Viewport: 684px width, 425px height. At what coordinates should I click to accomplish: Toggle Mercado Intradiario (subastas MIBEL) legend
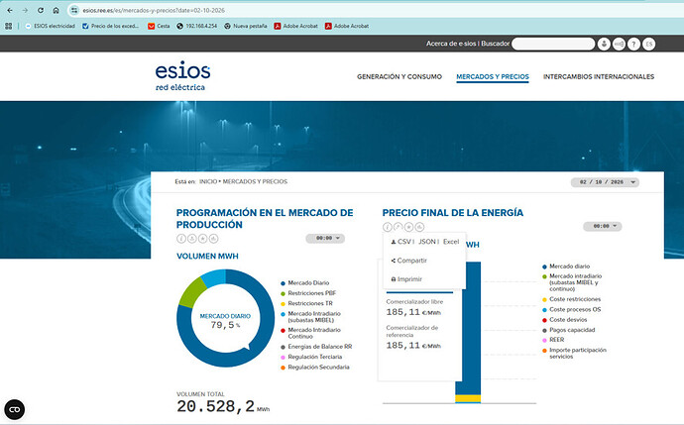point(310,316)
